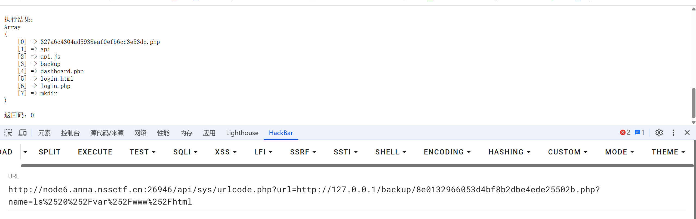Open the SQLI dropdown menu
Viewport: 696px width, 219px height.
(x=185, y=152)
